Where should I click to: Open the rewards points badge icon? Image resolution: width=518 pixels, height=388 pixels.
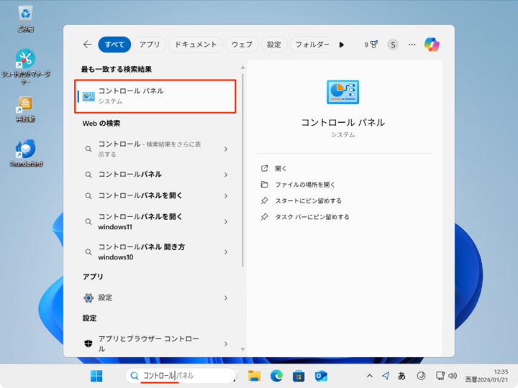(371, 45)
